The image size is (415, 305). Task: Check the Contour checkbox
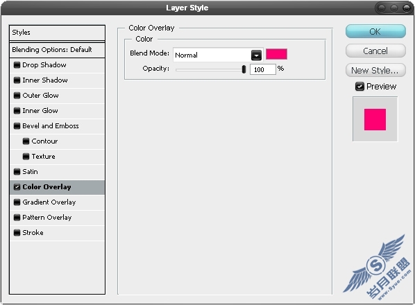(x=26, y=141)
